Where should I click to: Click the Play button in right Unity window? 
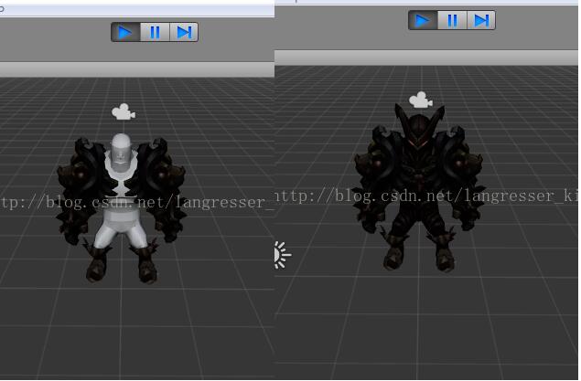[423, 20]
